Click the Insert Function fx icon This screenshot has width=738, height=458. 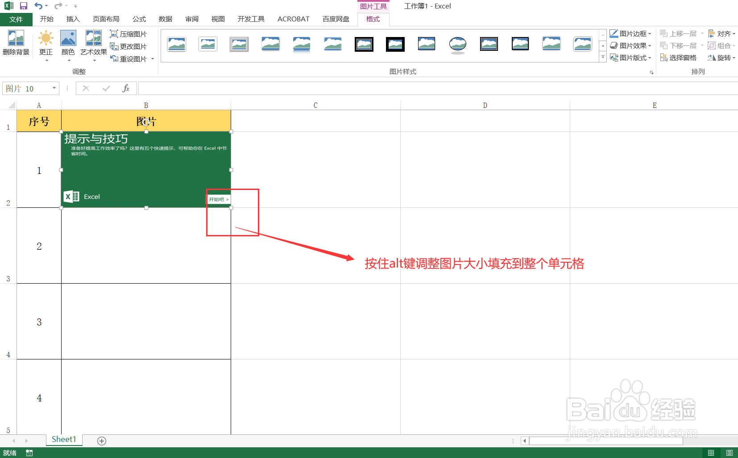point(126,88)
